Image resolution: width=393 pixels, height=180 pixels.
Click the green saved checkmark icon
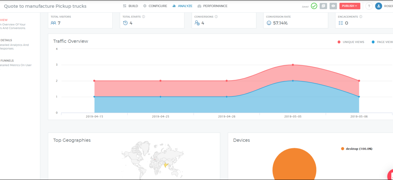click(x=314, y=6)
